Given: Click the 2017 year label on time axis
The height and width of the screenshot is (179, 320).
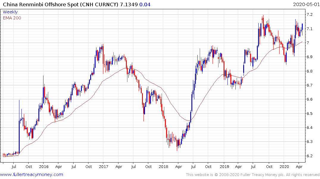Looking at the screenshot, I should (104, 166).
